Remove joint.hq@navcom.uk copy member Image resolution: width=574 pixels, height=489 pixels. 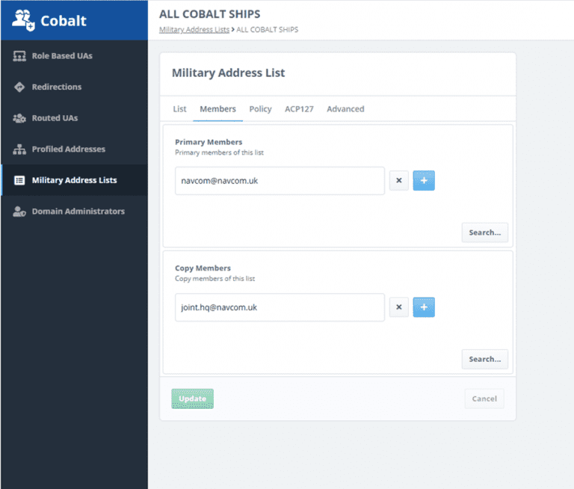(399, 307)
